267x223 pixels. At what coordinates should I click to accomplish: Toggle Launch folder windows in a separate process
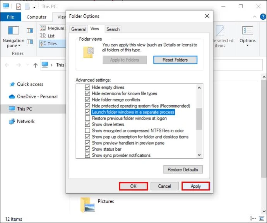tap(87, 112)
